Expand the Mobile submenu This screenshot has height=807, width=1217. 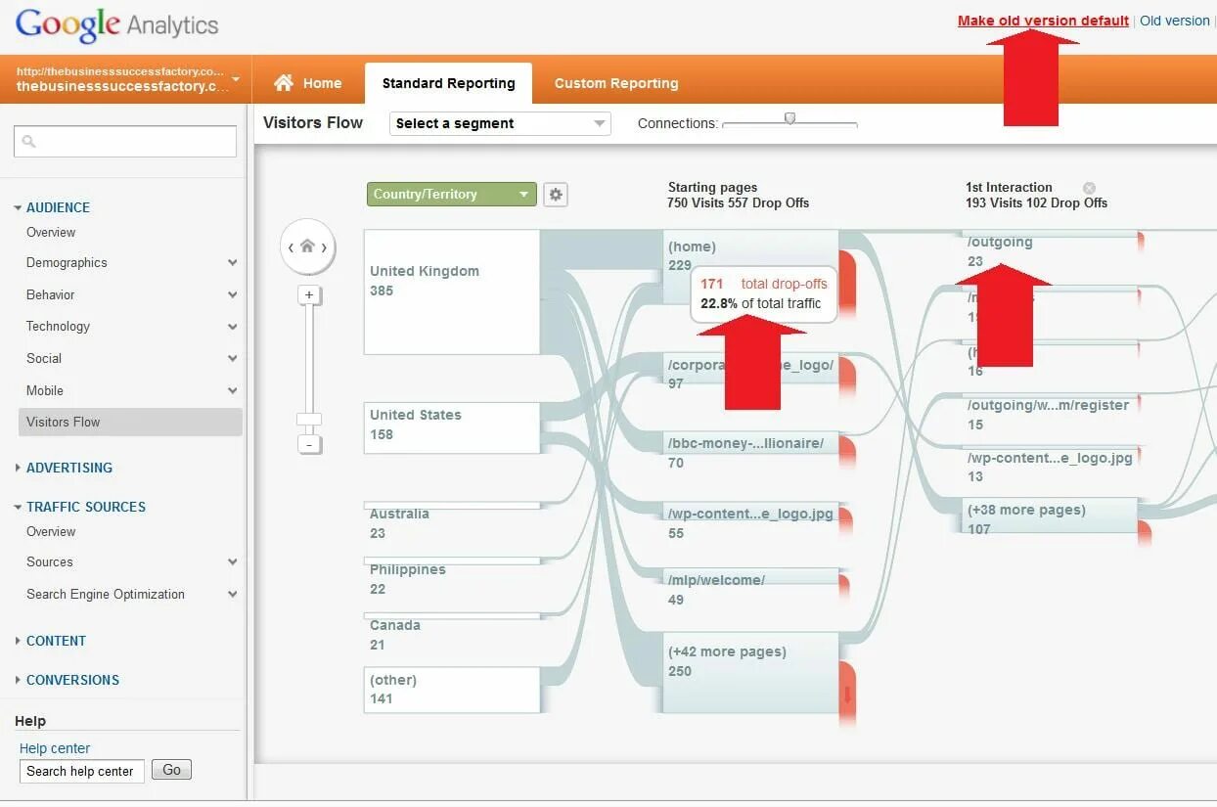232,390
